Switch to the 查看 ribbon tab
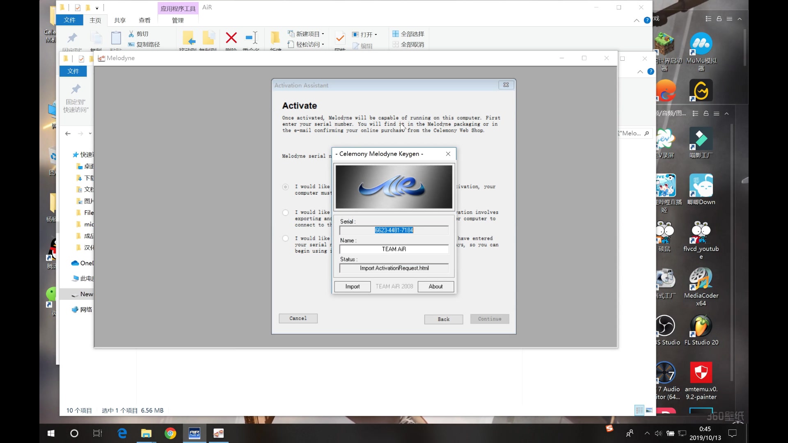 click(144, 20)
